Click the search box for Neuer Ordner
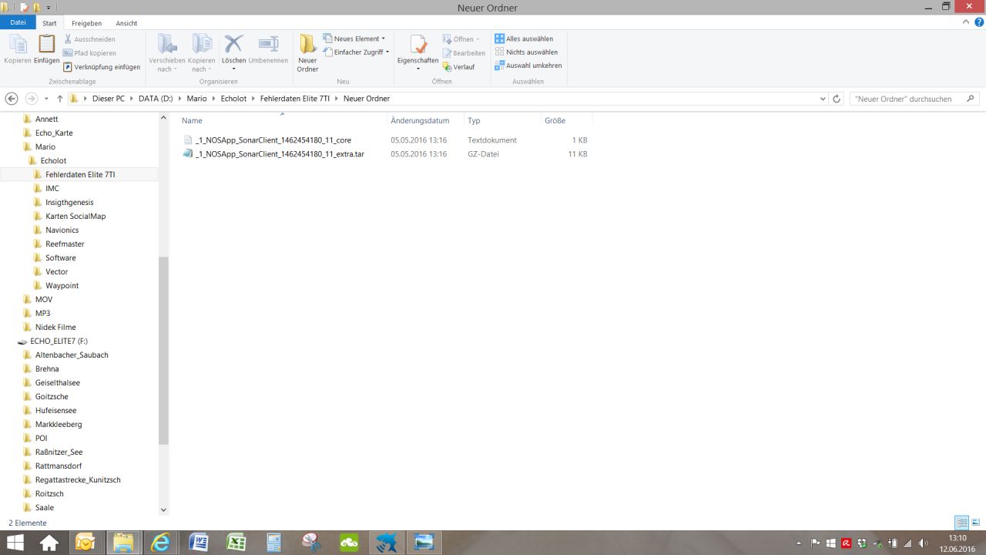The width and height of the screenshot is (986, 555). (907, 99)
